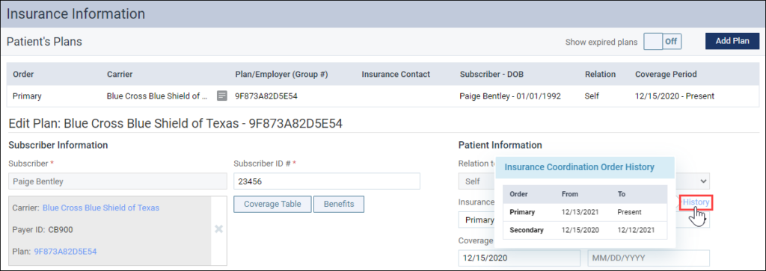The width and height of the screenshot is (766, 271).
Task: Click the Primary order cell in plans table
Action: [x=27, y=96]
